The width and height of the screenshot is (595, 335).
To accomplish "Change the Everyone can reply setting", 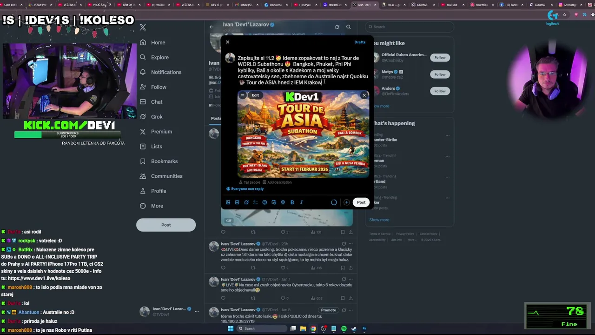I will coord(245,189).
